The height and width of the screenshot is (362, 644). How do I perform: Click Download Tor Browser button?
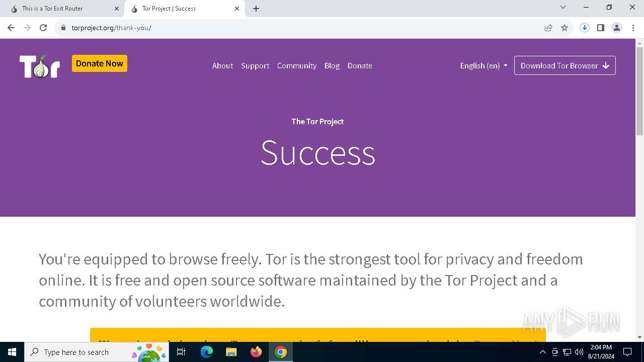pyautogui.click(x=565, y=65)
